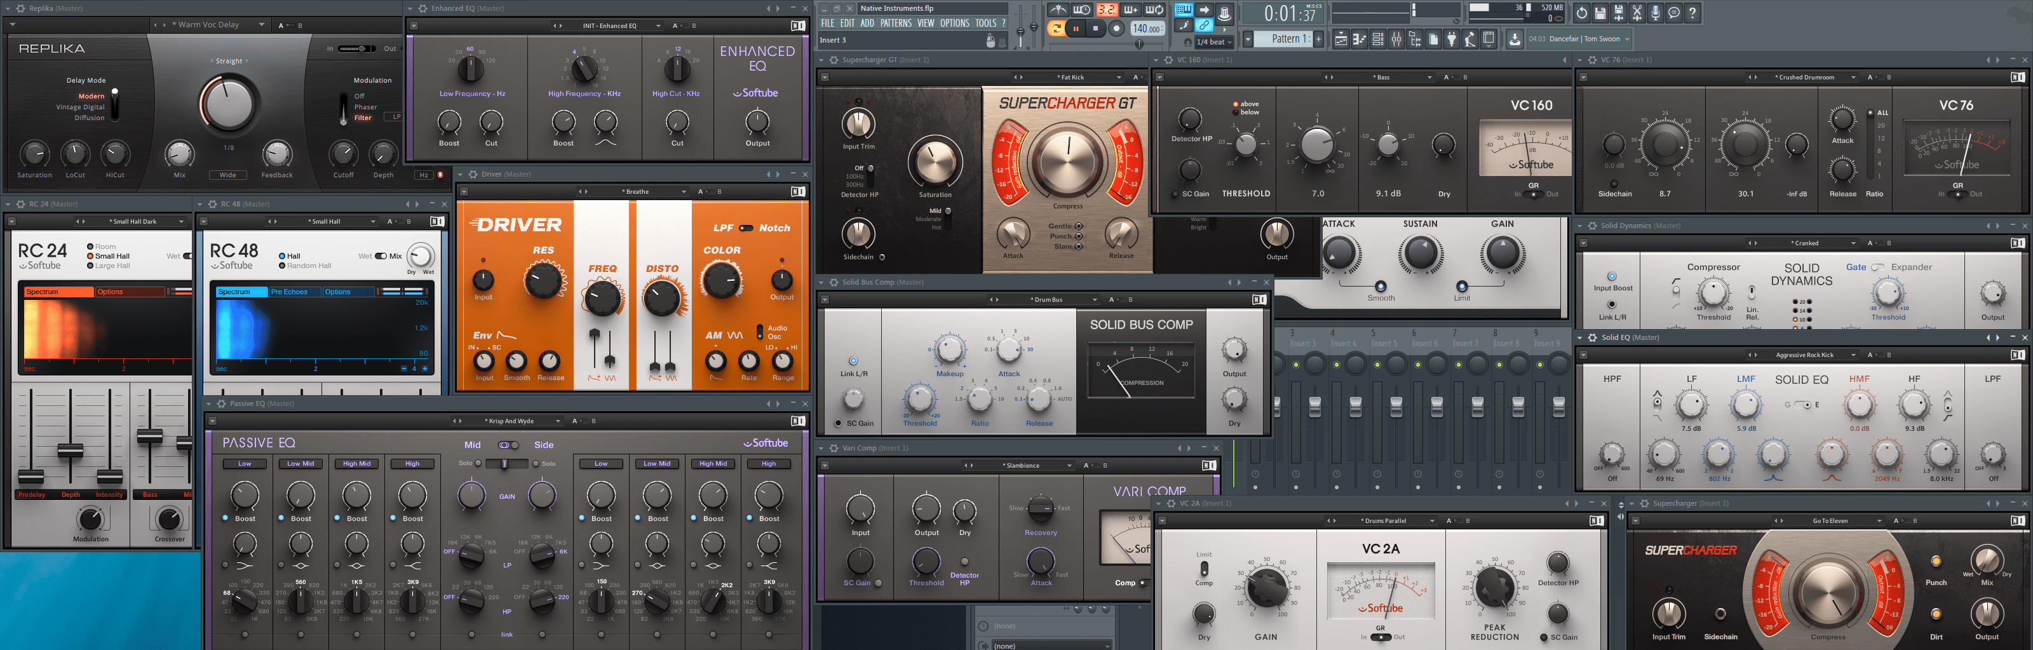Open the Krisp And Wyde preset dropdown
This screenshot has width=2033, height=650.
(x=558, y=421)
